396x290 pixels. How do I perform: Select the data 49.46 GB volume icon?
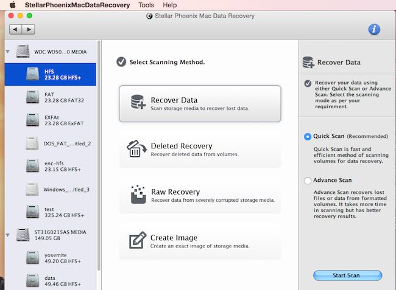[32, 280]
